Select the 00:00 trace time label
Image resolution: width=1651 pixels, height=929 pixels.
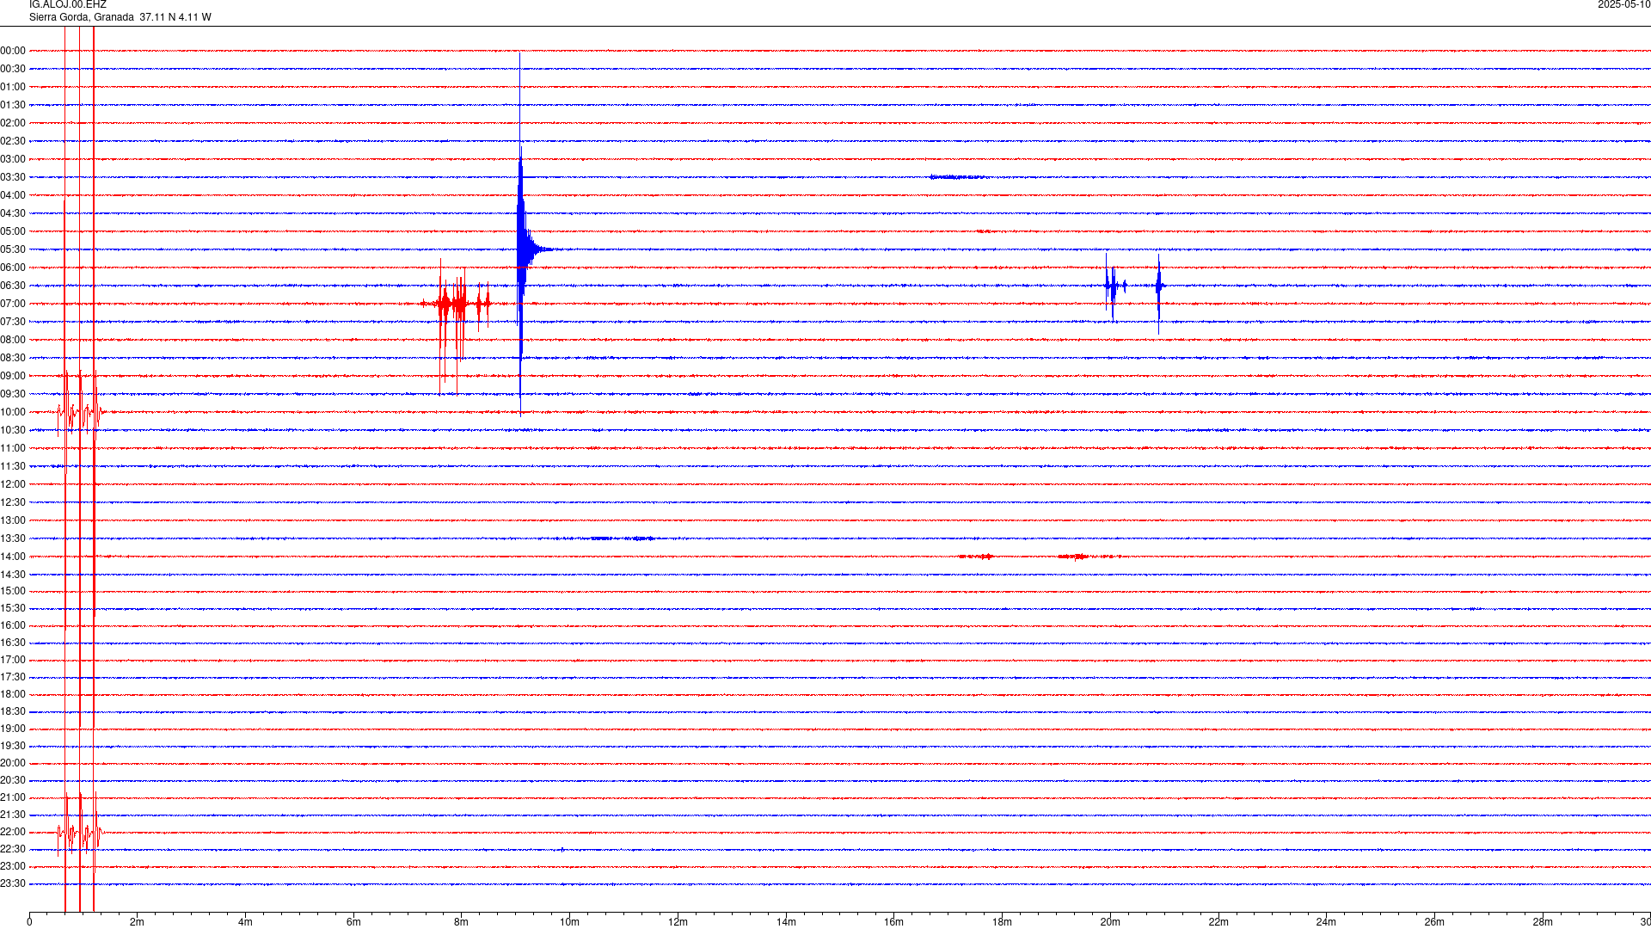coord(13,51)
